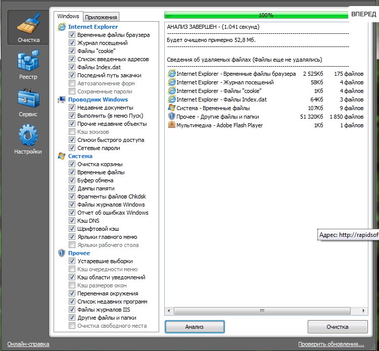
Task: Click the Адрес: http://rapidsof tooltip
Action: tap(348, 234)
